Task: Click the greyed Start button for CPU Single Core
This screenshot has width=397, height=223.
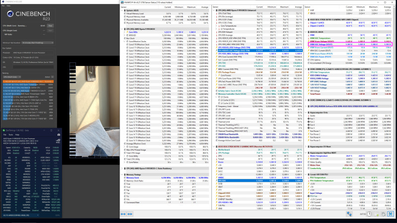Action: tap(50, 30)
